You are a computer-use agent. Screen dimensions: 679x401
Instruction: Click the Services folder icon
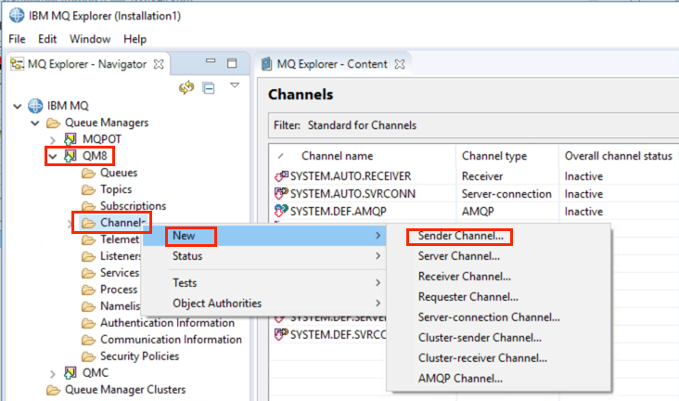click(x=88, y=273)
